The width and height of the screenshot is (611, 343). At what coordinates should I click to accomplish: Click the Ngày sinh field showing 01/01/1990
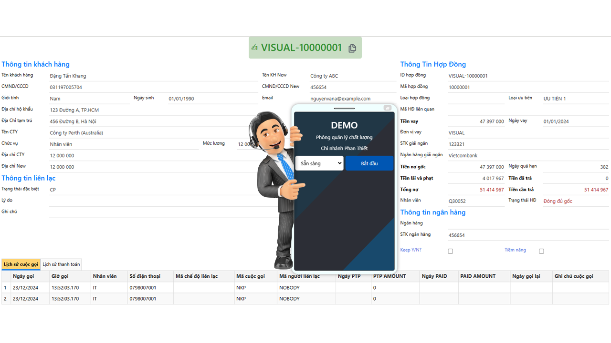213,99
